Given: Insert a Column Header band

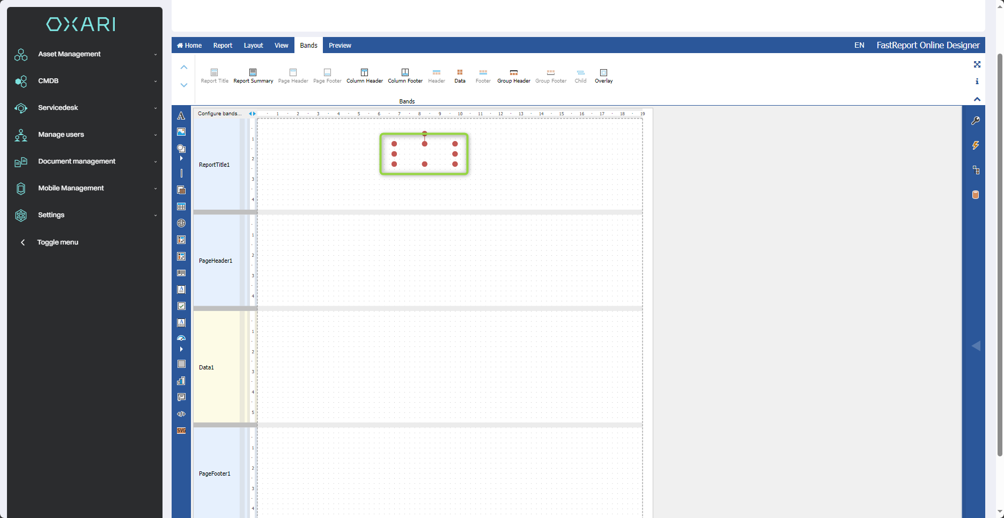Looking at the screenshot, I should (365, 76).
